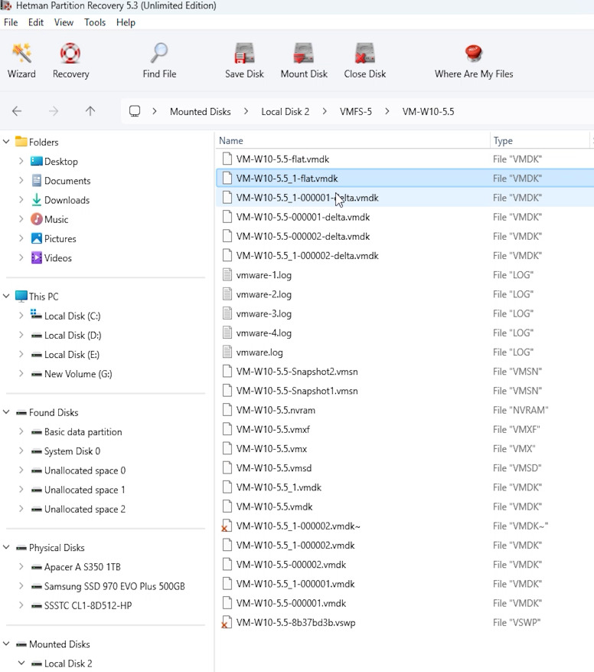The image size is (594, 672).
Task: Open the File menu
Action: pos(11,22)
